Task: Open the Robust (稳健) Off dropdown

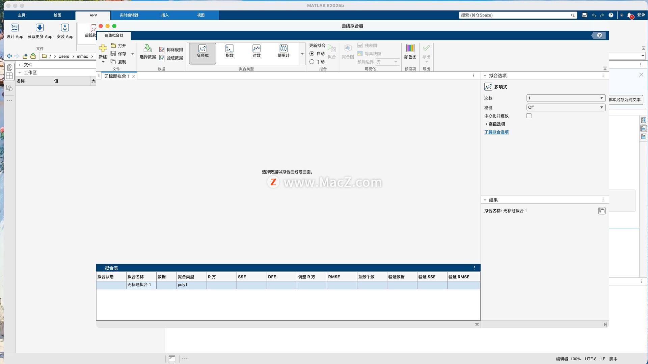Action: pos(565,108)
